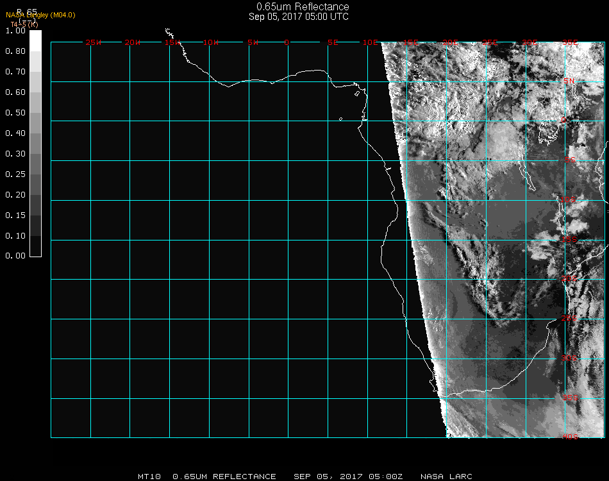The image size is (609, 481).
Task: Click the 20W longitude label
Action: 132,42
